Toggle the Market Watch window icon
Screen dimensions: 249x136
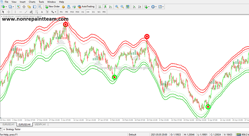click(18, 6)
